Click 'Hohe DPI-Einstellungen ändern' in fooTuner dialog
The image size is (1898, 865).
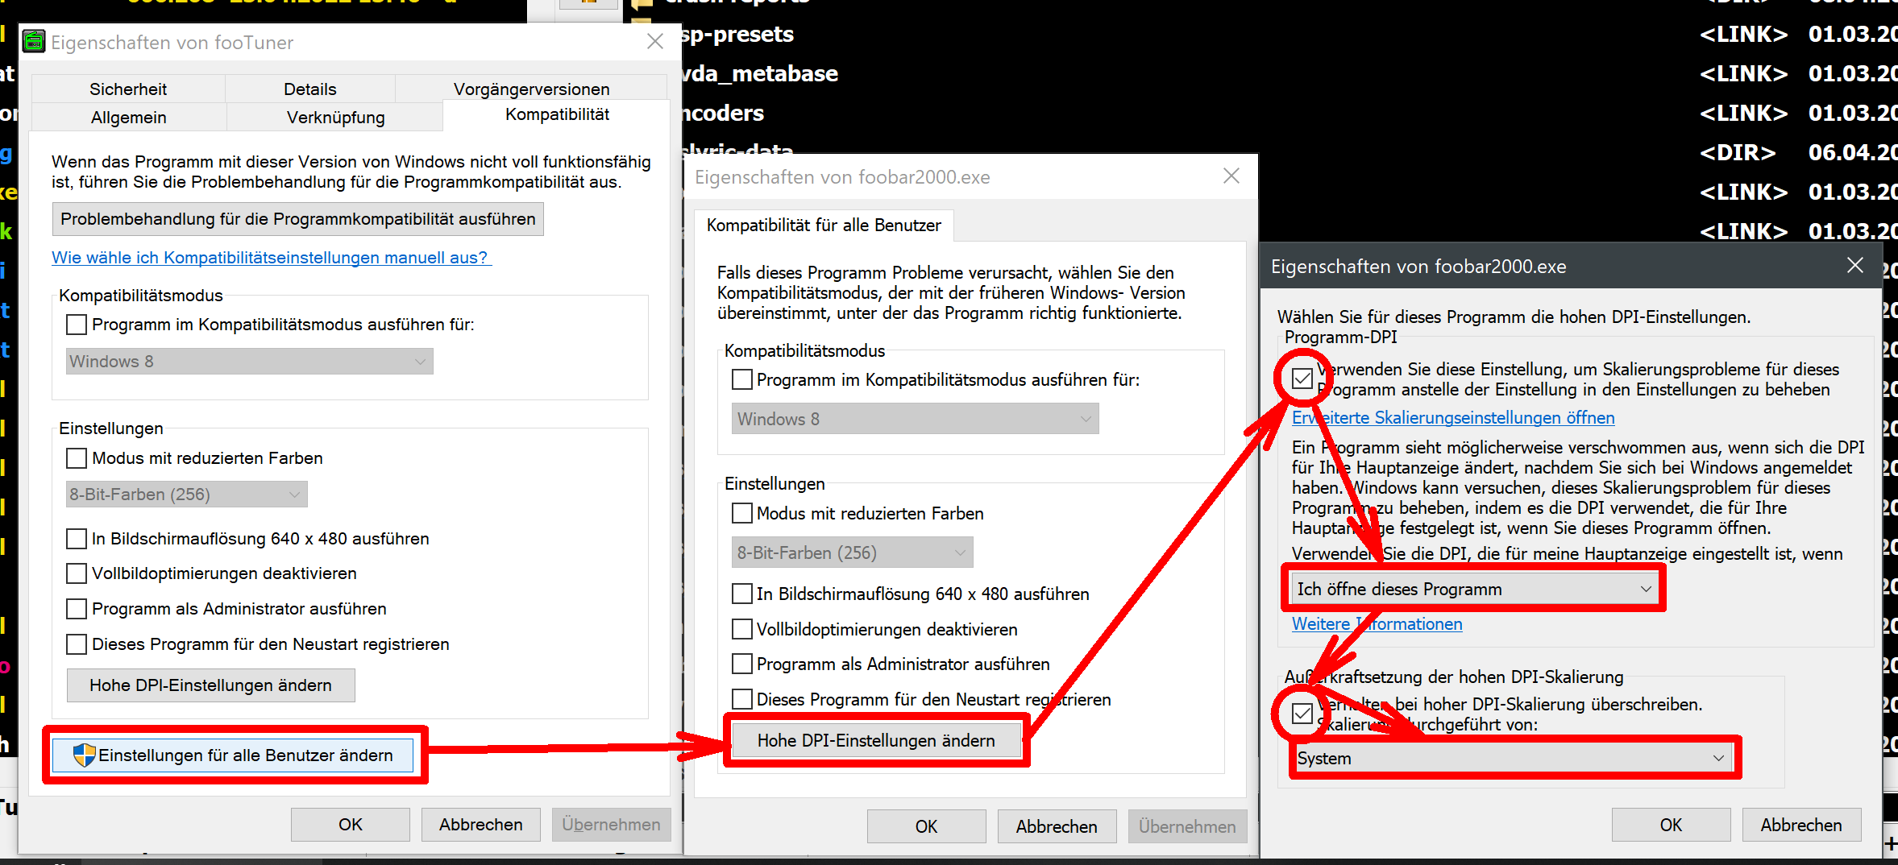point(210,685)
